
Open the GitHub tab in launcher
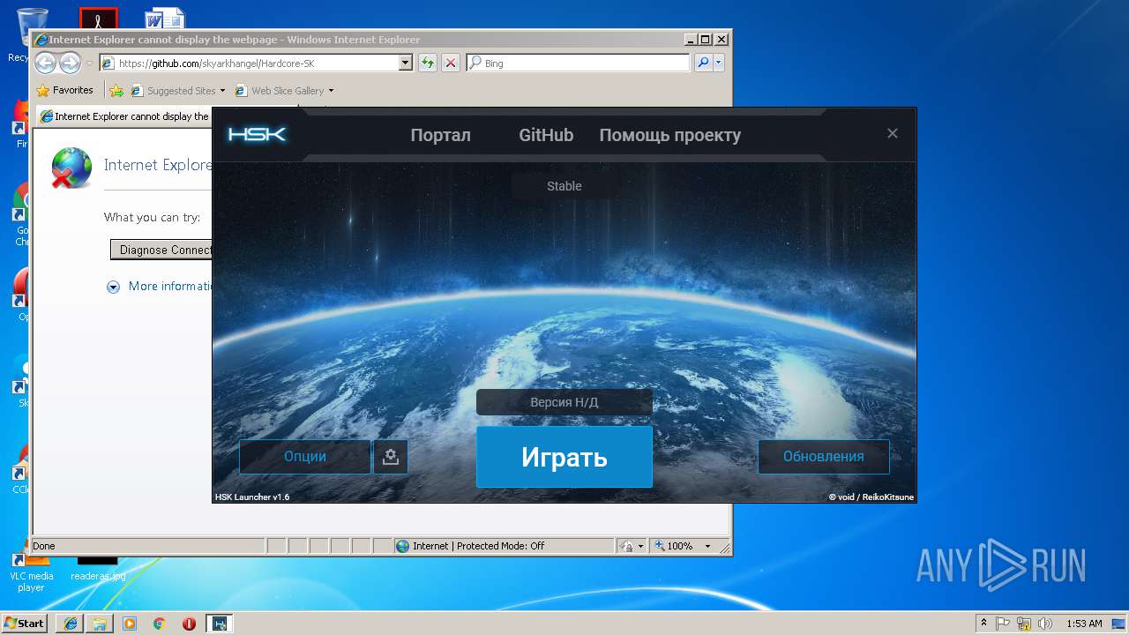546,135
